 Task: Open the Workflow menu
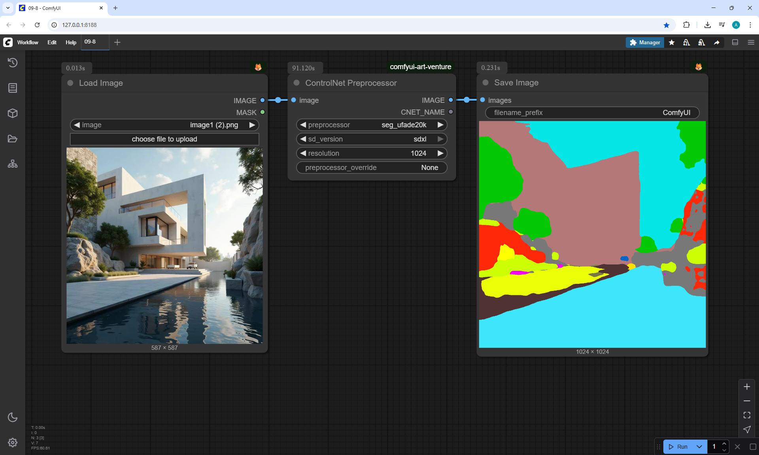(28, 42)
